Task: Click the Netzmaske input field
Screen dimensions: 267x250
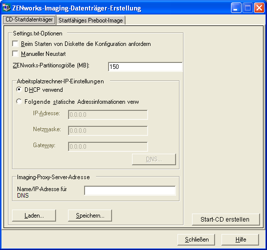Action: pos(108,131)
